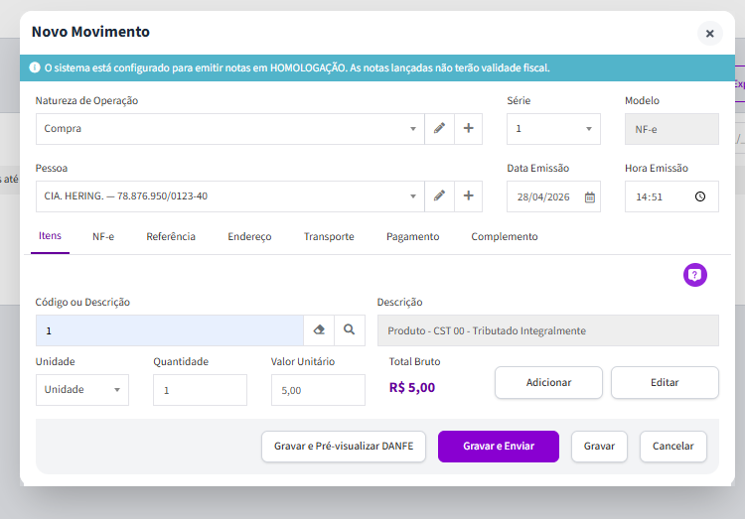Click the Gravar e Enviar button
The height and width of the screenshot is (519, 745).
click(x=499, y=447)
